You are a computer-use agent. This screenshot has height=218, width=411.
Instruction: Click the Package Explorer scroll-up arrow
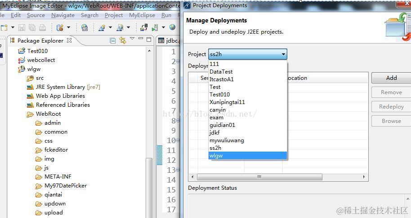(149, 51)
